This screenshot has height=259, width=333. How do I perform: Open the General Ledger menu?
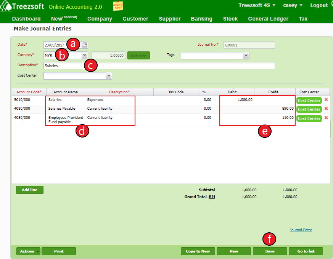point(268,19)
